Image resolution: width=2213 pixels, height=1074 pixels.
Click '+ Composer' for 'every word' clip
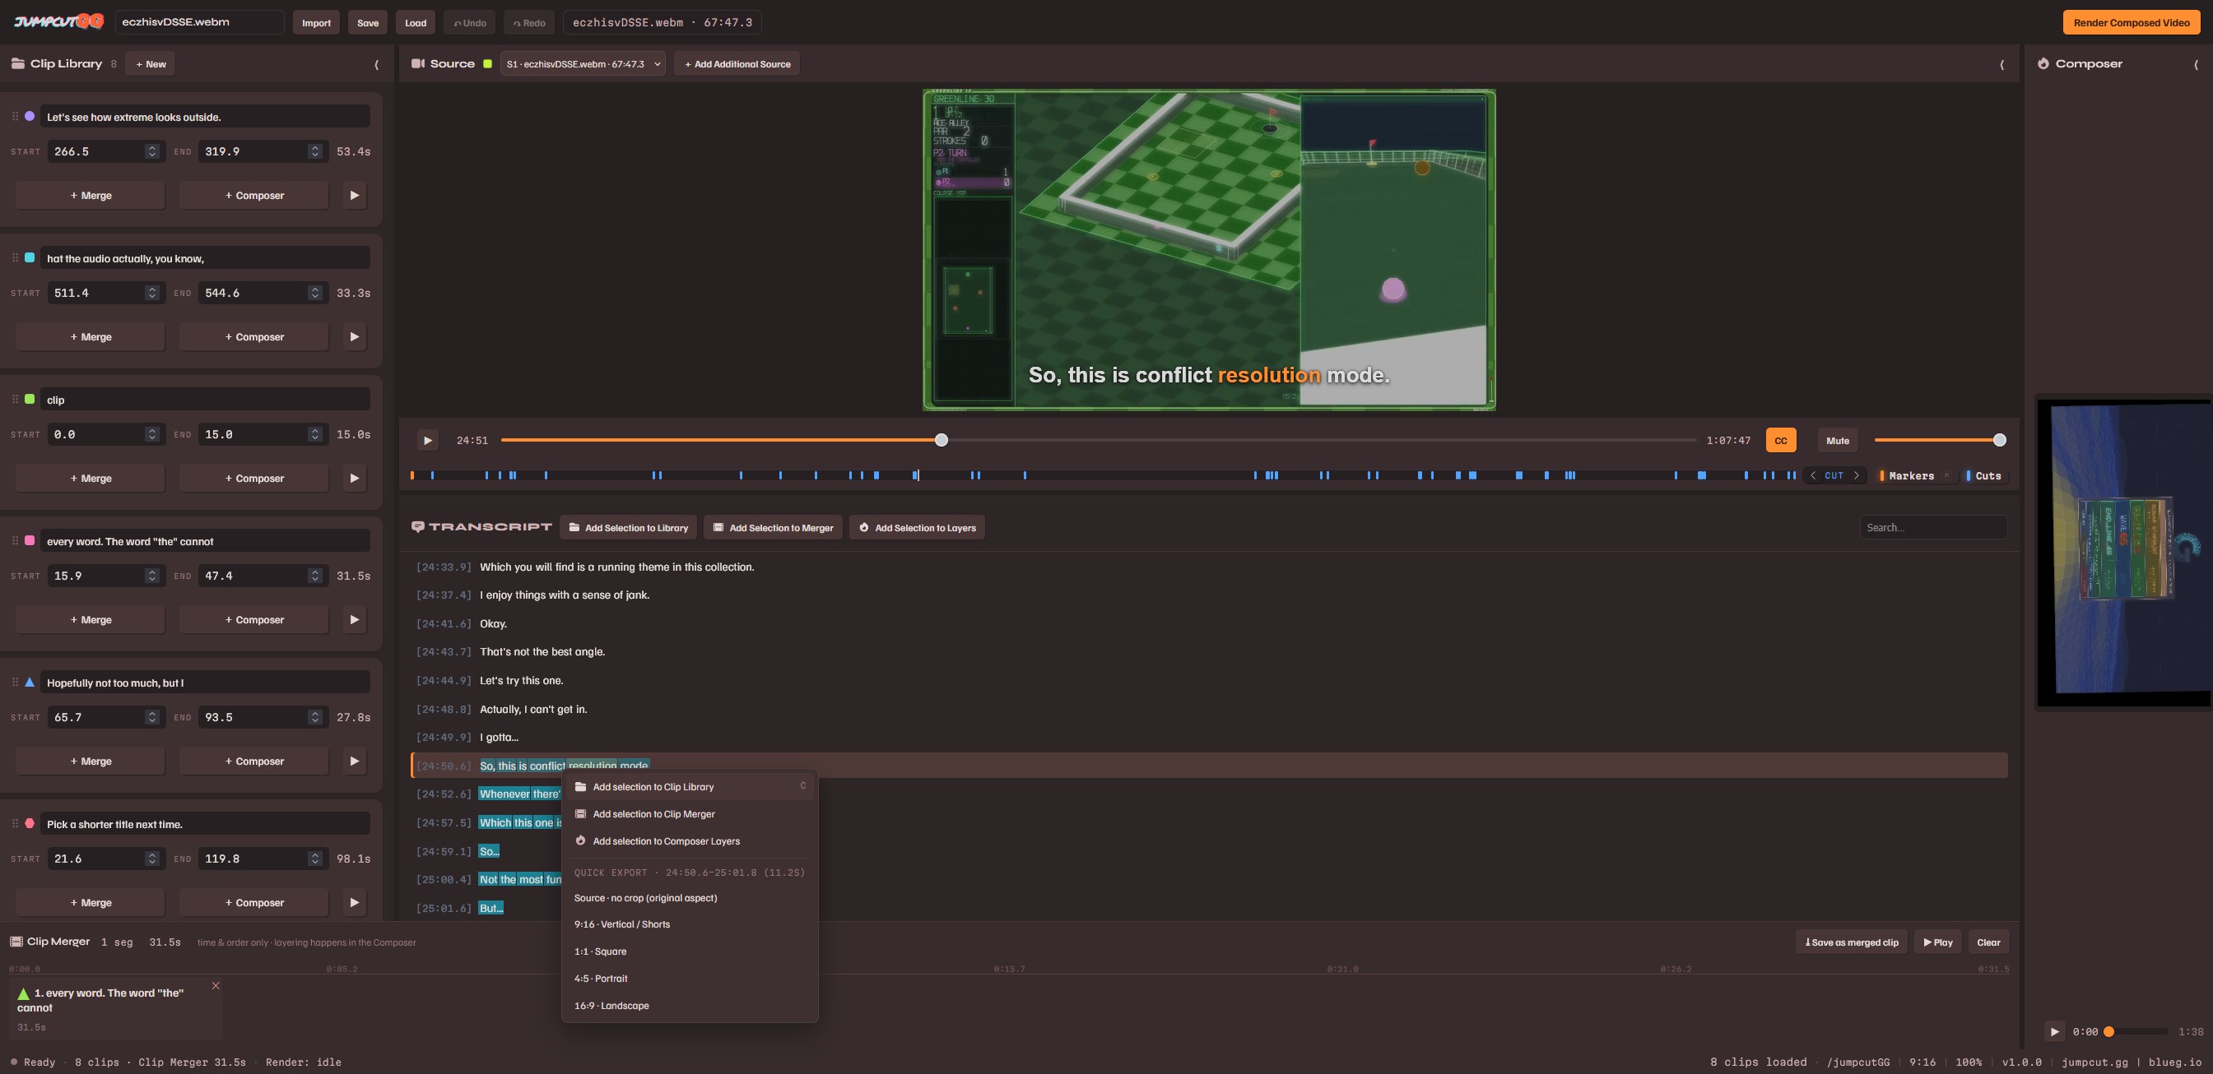pos(254,620)
